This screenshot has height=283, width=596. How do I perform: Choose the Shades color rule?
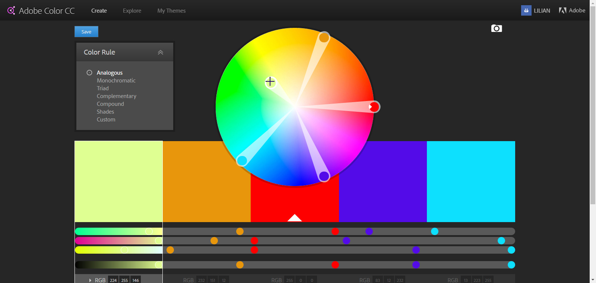105,112
